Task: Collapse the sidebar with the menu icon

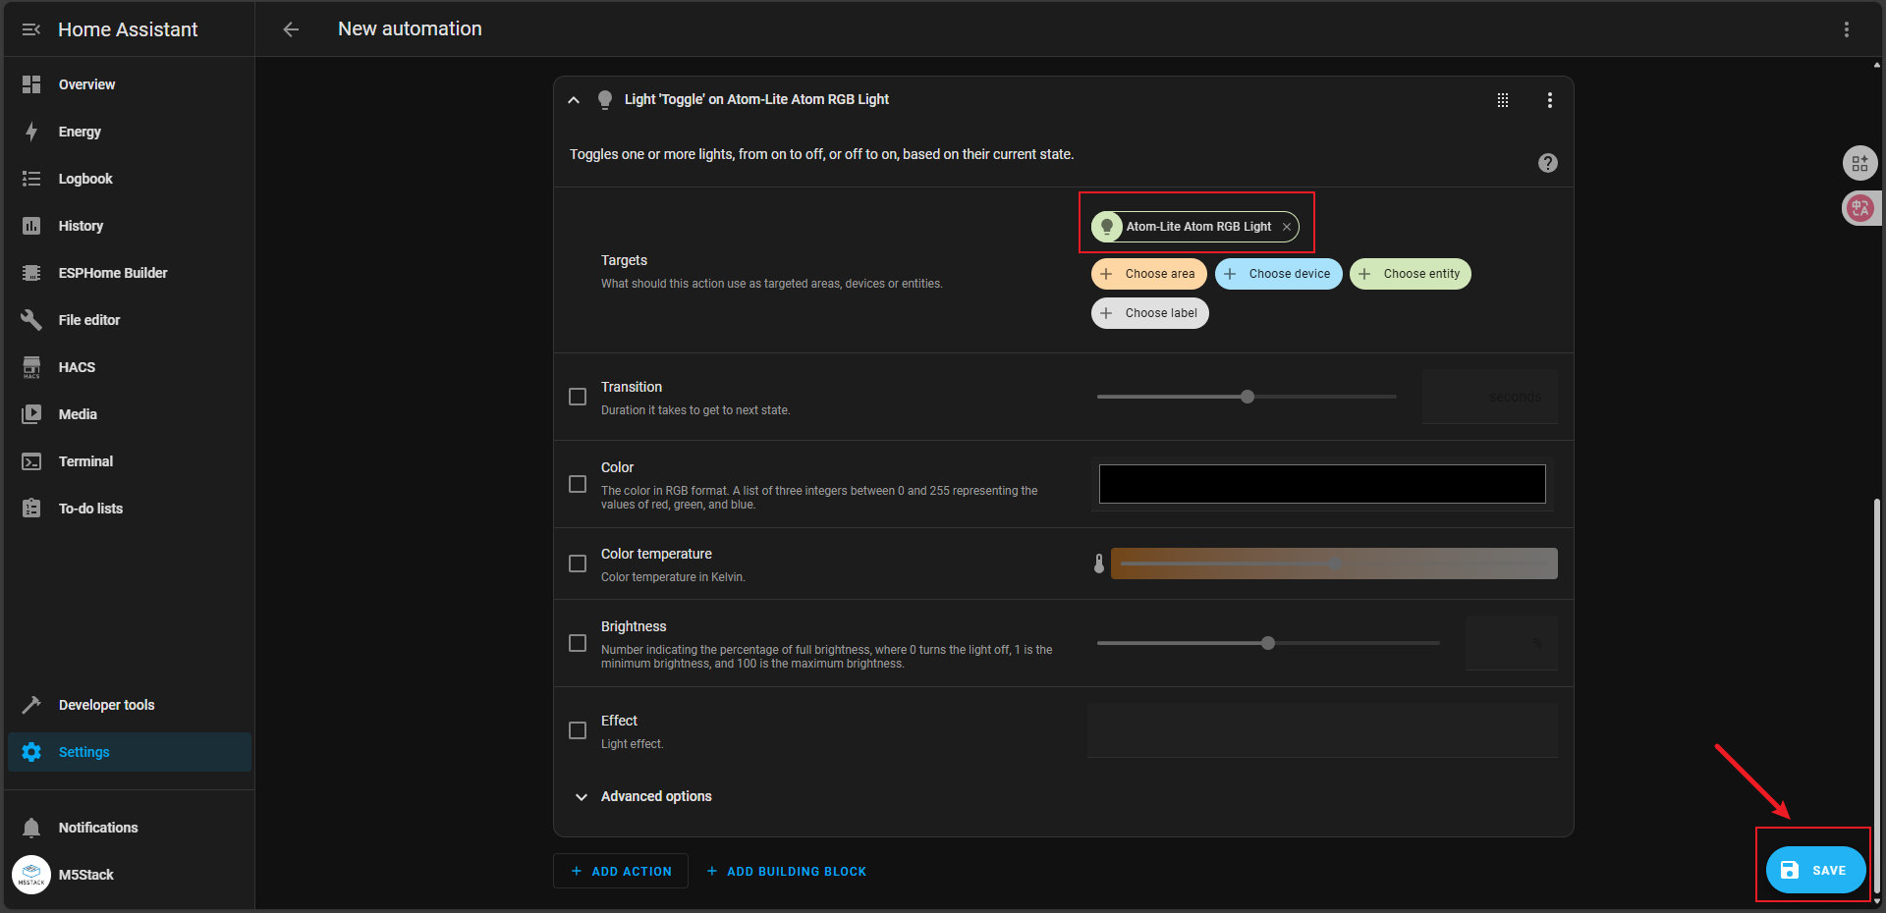Action: click(x=31, y=29)
